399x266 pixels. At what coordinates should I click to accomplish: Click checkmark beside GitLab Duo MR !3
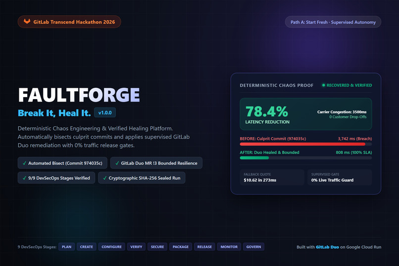pyautogui.click(x=117, y=163)
